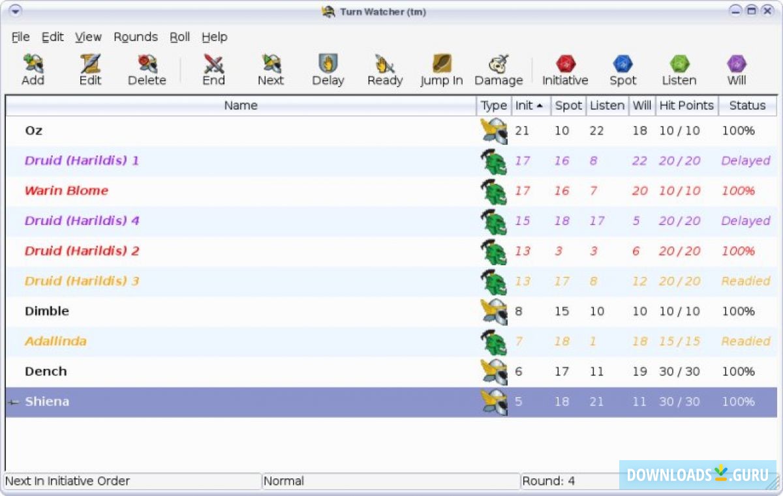This screenshot has height=496, width=783.
Task: Toggle sort on the Init column header
Action: [x=530, y=106]
